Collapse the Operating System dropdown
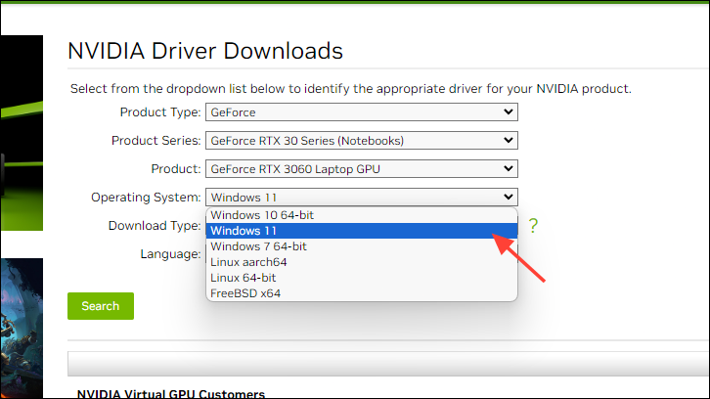The image size is (710, 399). [x=361, y=198]
